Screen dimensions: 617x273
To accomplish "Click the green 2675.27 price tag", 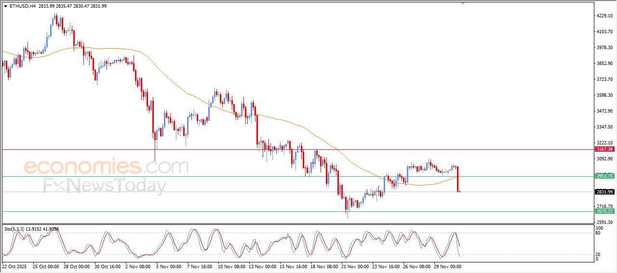I will point(604,211).
